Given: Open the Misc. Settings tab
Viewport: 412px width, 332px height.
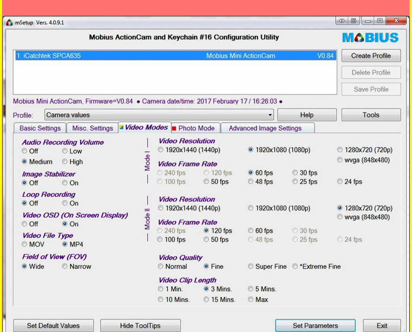Looking at the screenshot, I should click(92, 128).
